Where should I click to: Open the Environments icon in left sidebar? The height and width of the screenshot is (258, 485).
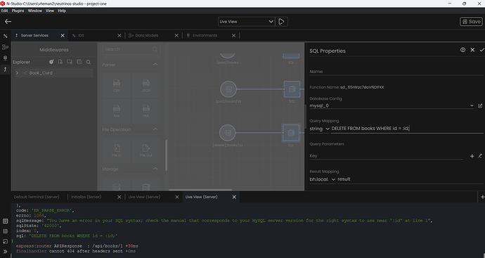[5, 58]
